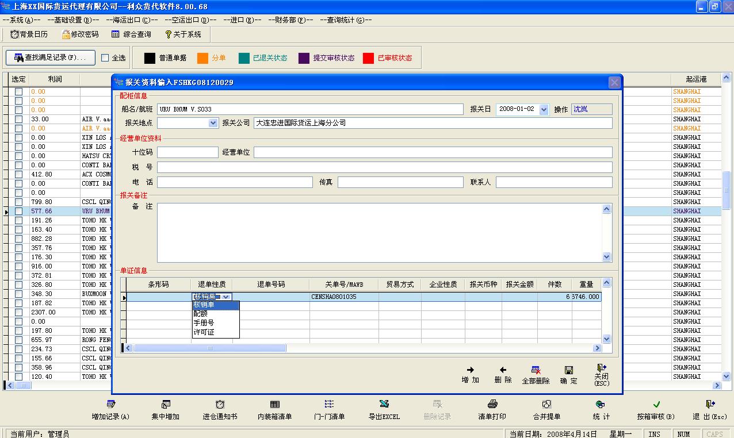Click 退出(Esc) toolbar icon

(x=710, y=404)
